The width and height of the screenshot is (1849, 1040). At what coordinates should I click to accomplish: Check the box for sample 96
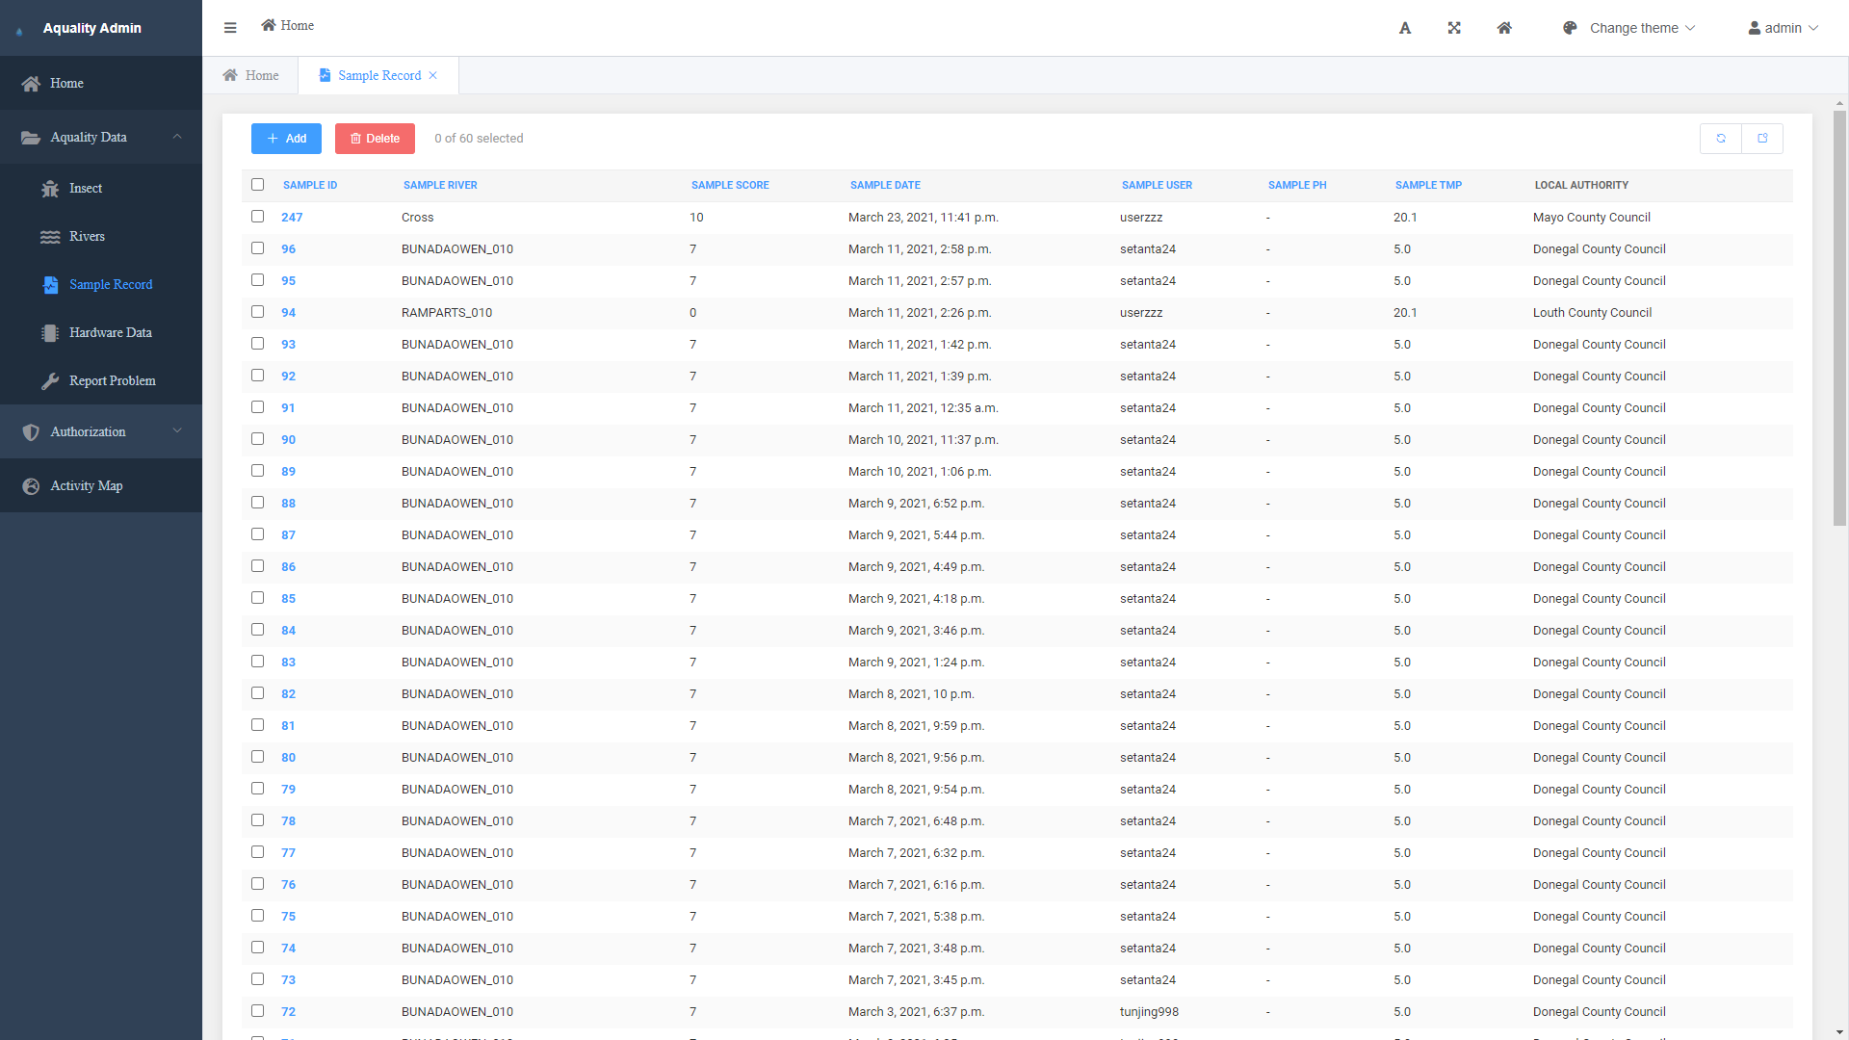[x=257, y=248]
